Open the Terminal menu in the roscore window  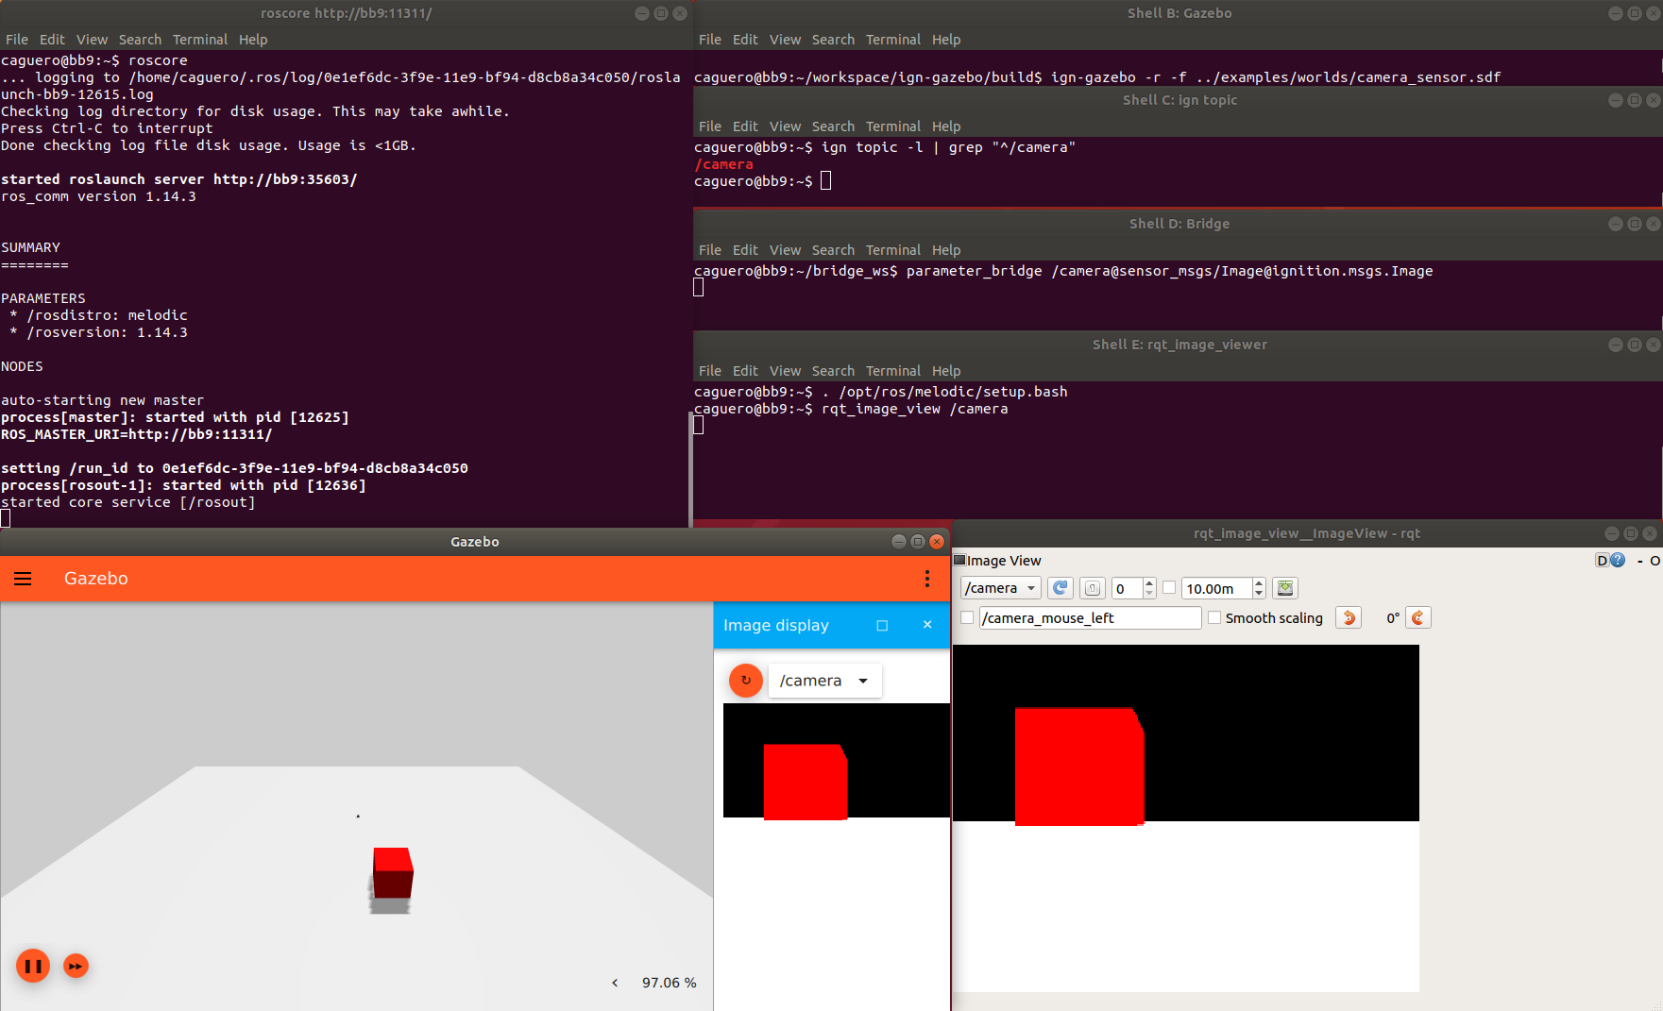tap(200, 39)
